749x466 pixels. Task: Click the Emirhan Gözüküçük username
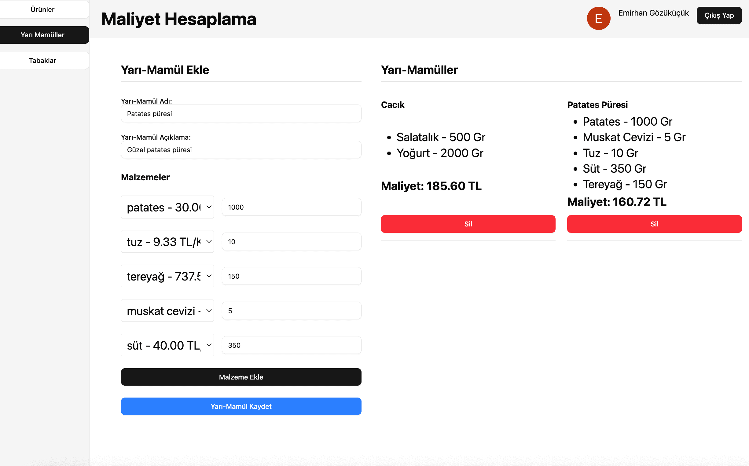coord(653,13)
